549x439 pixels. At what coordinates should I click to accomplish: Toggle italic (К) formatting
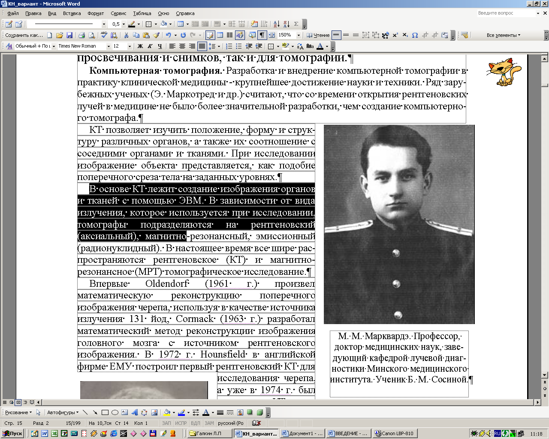(x=150, y=46)
